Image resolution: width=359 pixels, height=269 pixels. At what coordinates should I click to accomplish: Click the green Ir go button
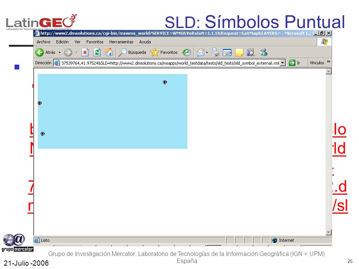pos(294,63)
